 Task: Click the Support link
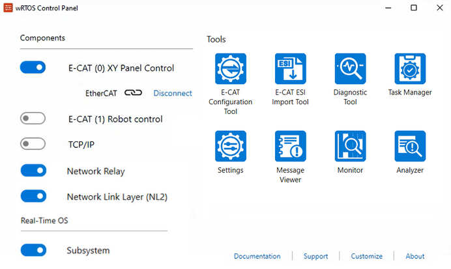(x=315, y=256)
